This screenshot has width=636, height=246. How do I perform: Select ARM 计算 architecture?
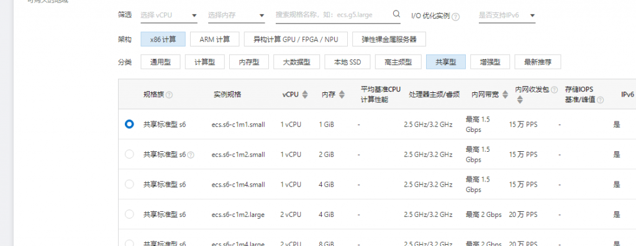[214, 39]
